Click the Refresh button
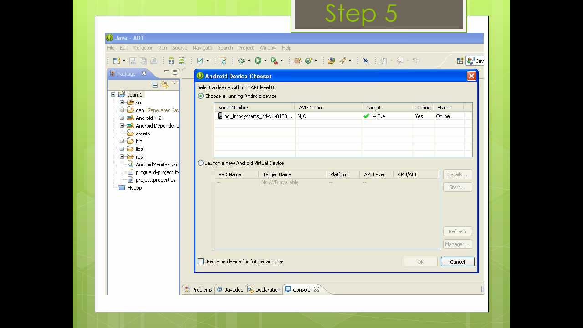The image size is (583, 328). pos(457,231)
